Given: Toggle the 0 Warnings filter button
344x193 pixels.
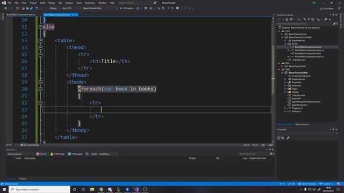Looking at the screenshot, I should pos(58,154).
